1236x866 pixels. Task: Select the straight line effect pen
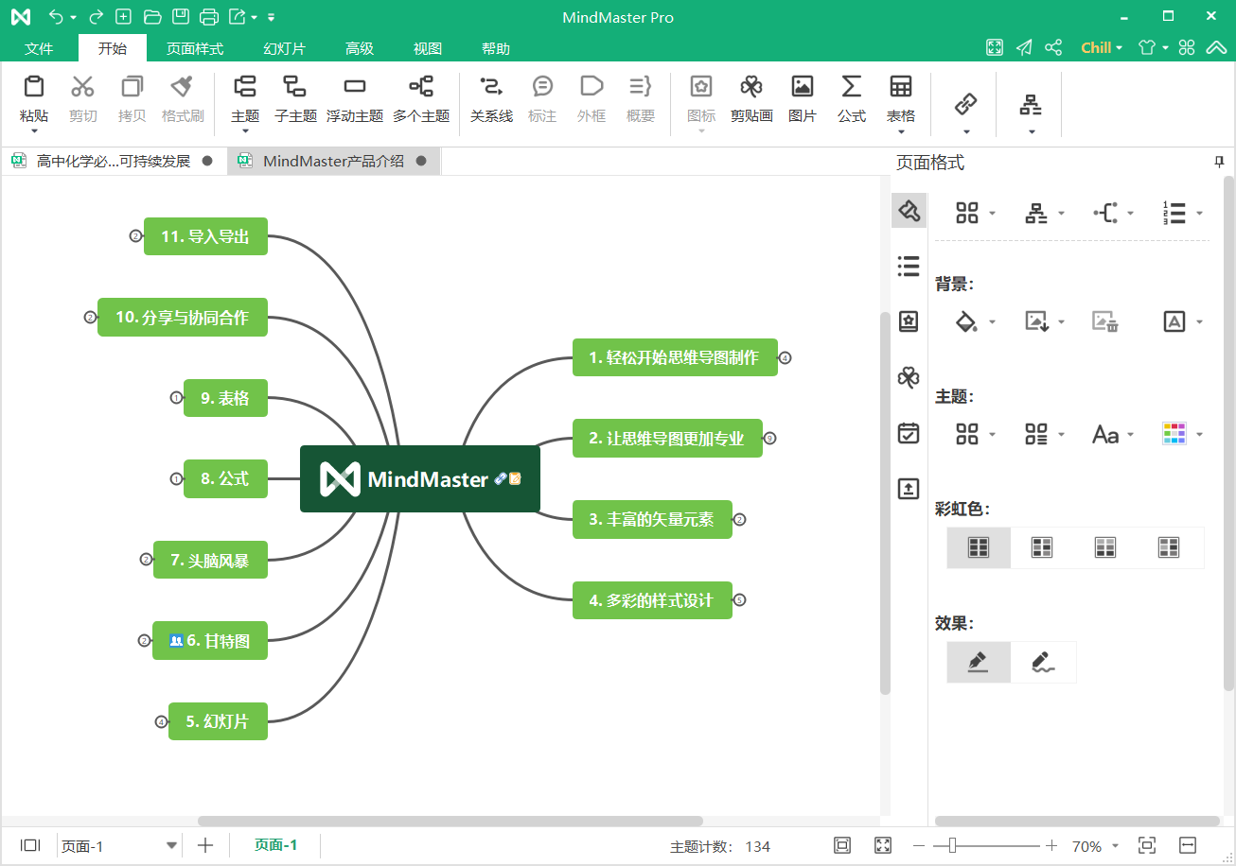pyautogui.click(x=979, y=662)
